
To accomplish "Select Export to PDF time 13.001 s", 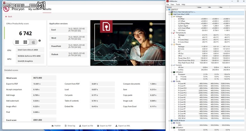I will click(x=44, y=84).
